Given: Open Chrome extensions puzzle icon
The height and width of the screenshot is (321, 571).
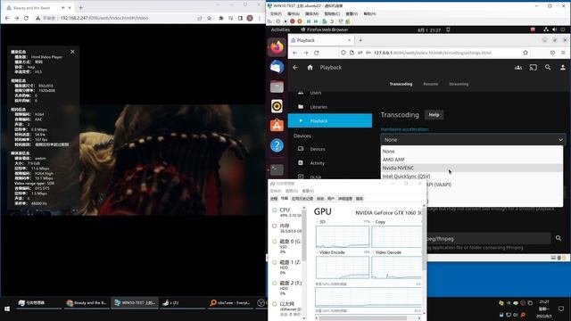Looking at the screenshot, I should click(x=221, y=18).
